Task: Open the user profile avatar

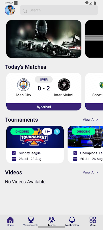Action: pos(10,10)
